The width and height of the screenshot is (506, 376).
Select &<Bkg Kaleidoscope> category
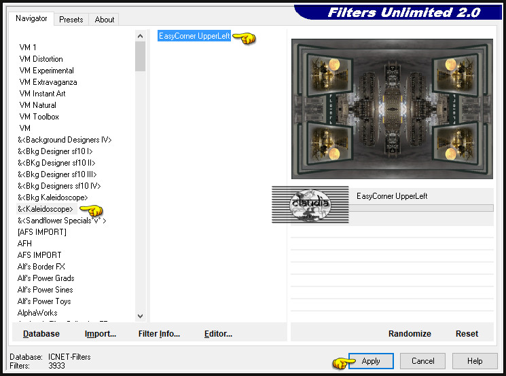click(52, 198)
